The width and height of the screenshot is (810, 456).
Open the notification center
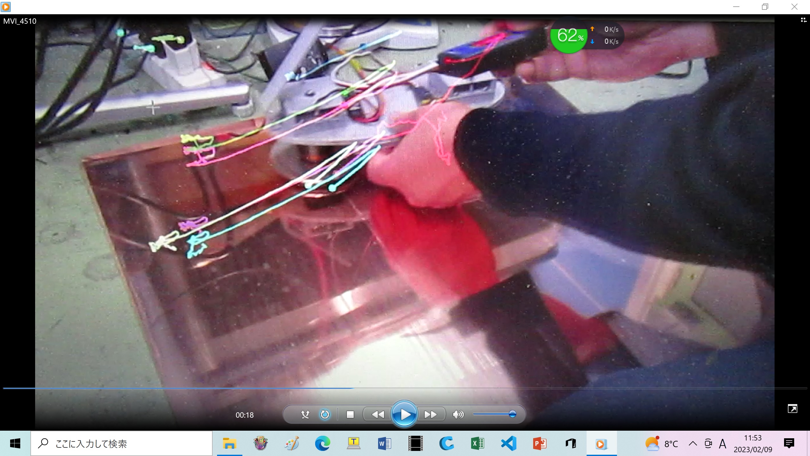click(789, 443)
